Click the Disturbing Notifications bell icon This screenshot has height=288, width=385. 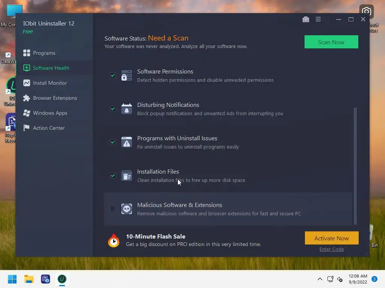click(127, 109)
